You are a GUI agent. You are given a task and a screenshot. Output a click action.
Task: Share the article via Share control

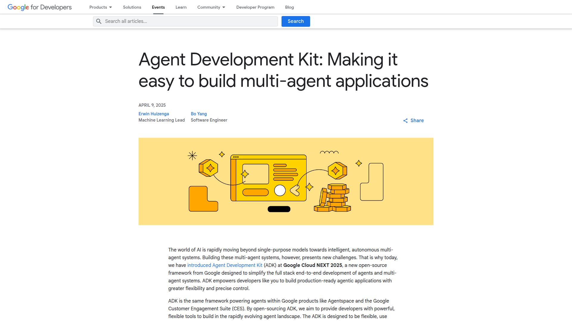[x=417, y=120]
